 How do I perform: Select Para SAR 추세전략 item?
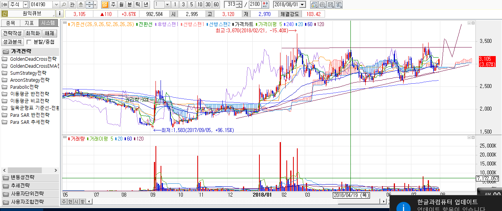pos(30,122)
